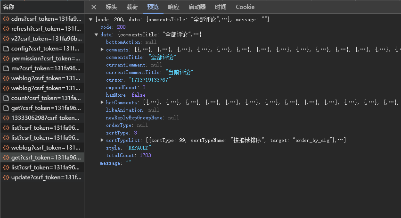
Task: Open the Cookie tab
Action: (x=245, y=7)
